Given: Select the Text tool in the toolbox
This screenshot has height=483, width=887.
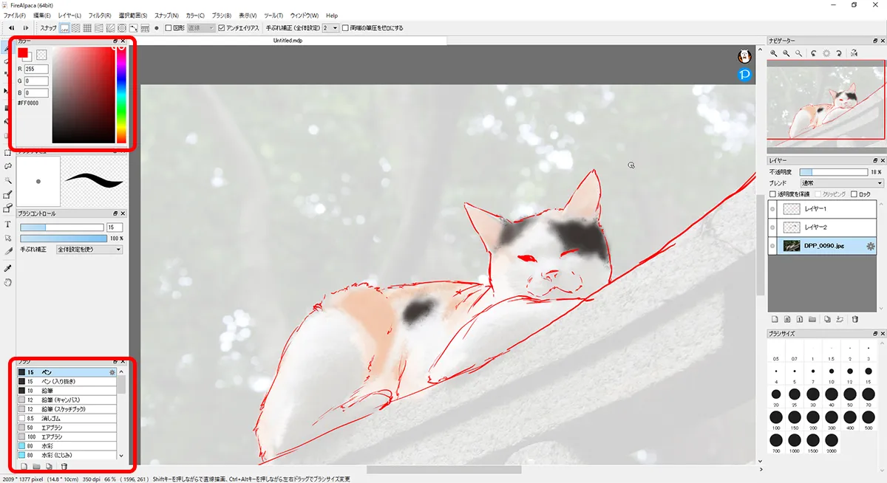Looking at the screenshot, I should [7, 224].
